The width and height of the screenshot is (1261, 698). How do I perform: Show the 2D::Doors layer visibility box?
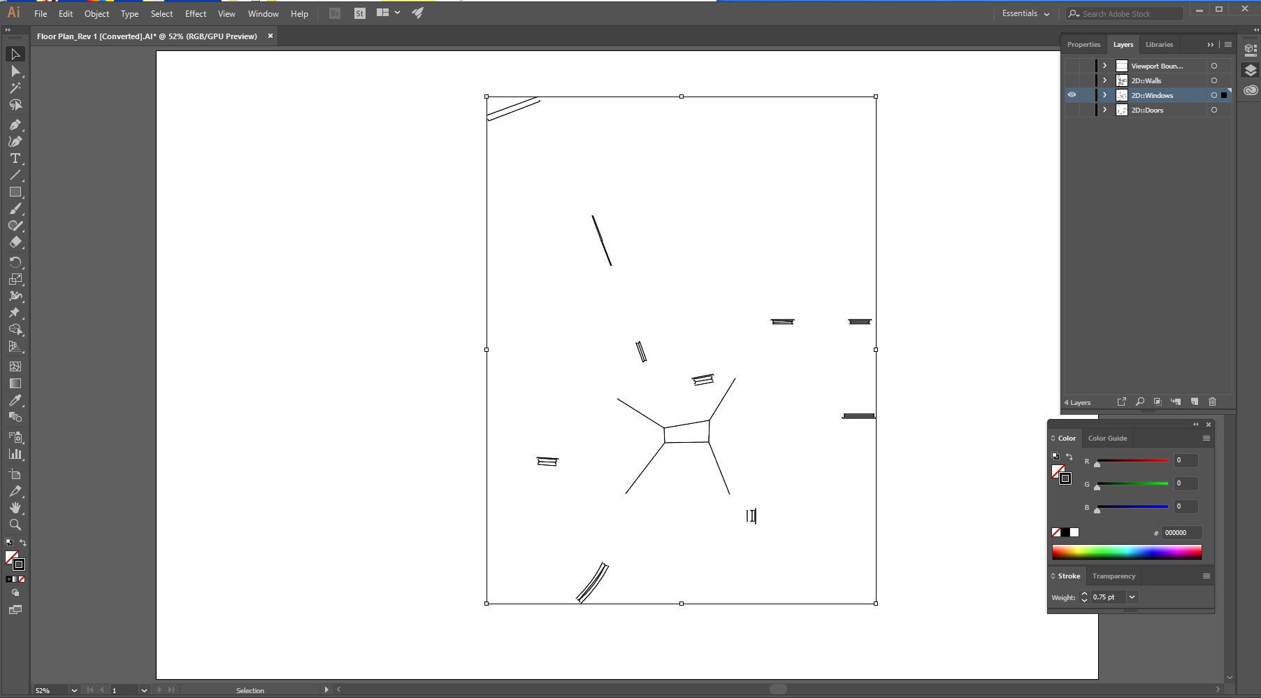coord(1072,110)
